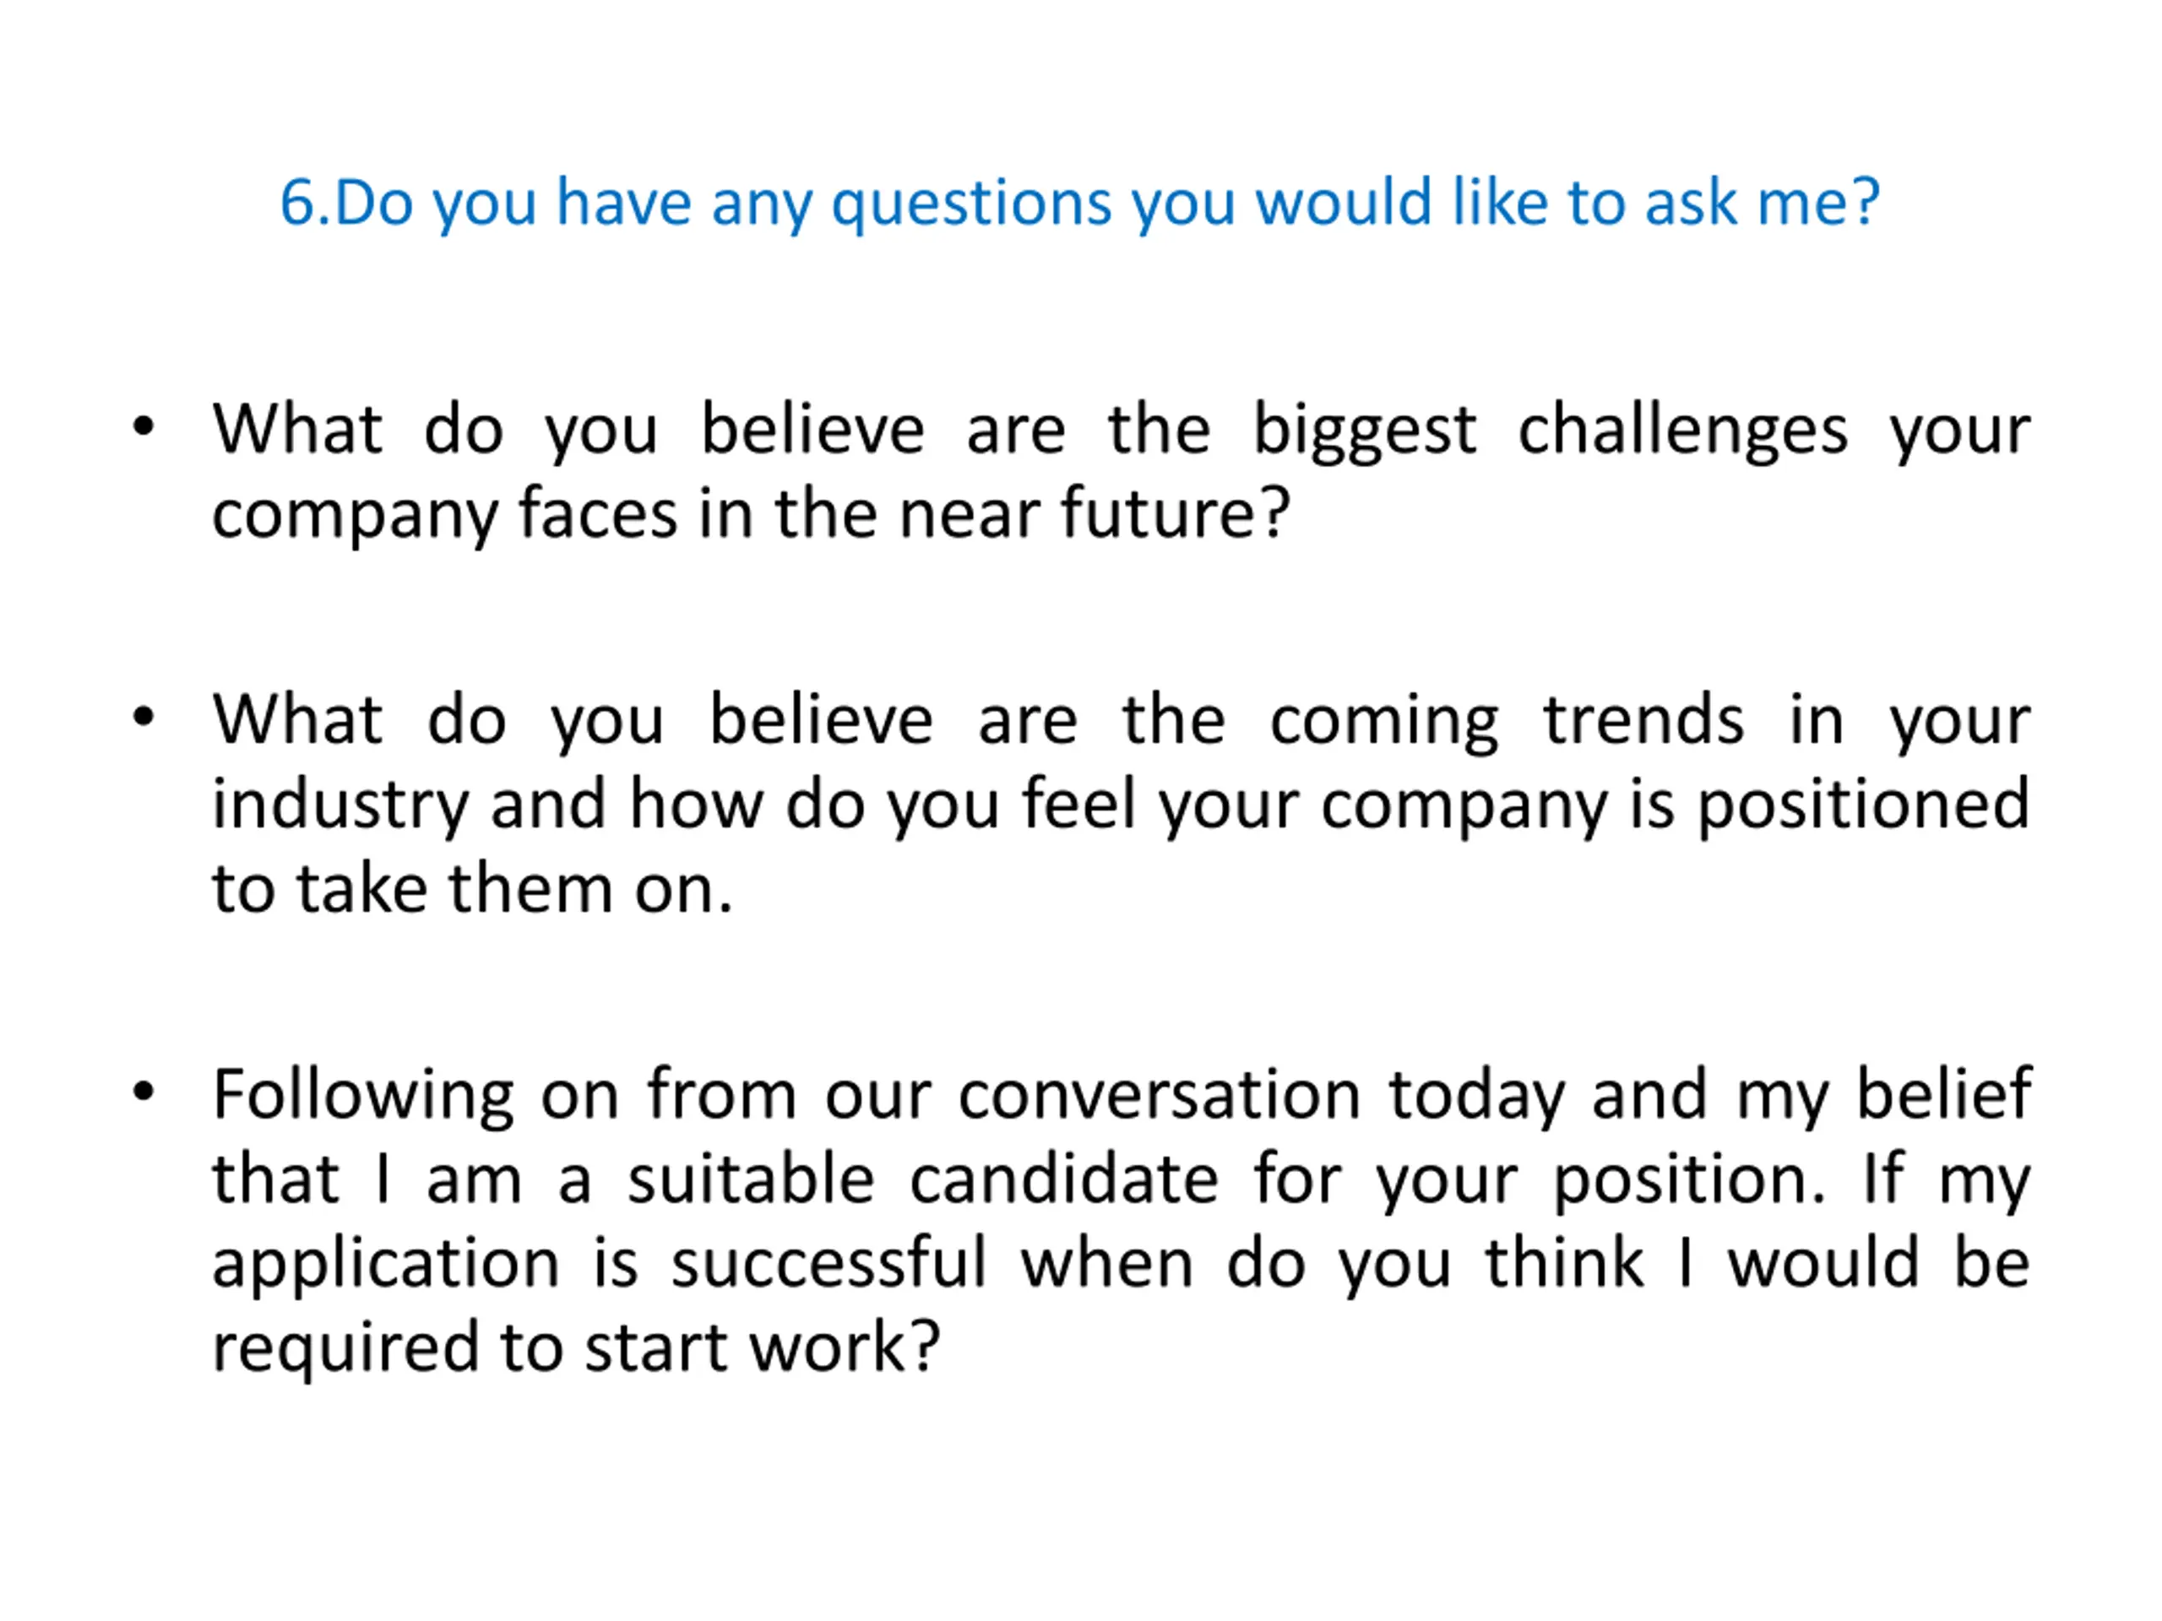Click the word 'Following' in third bullet
Viewport: 2162px width, 1621px height.
pyautogui.click(x=362, y=1094)
